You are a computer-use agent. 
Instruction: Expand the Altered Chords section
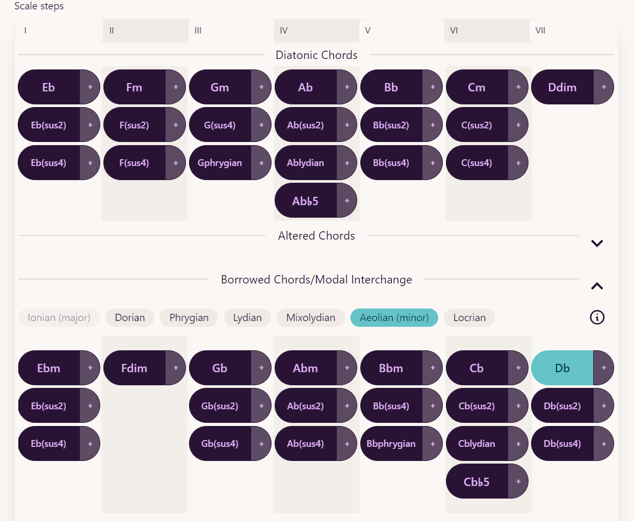pyautogui.click(x=597, y=243)
